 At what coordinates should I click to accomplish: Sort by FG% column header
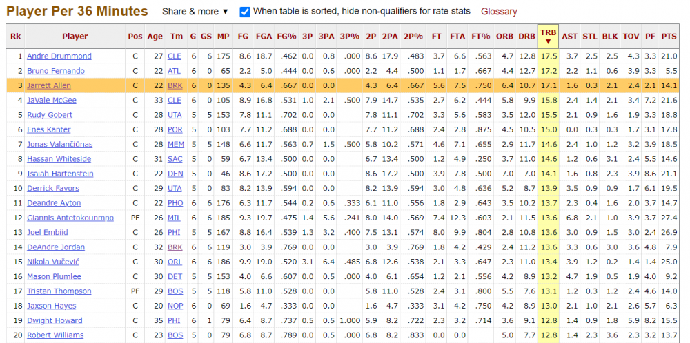pyautogui.click(x=286, y=36)
